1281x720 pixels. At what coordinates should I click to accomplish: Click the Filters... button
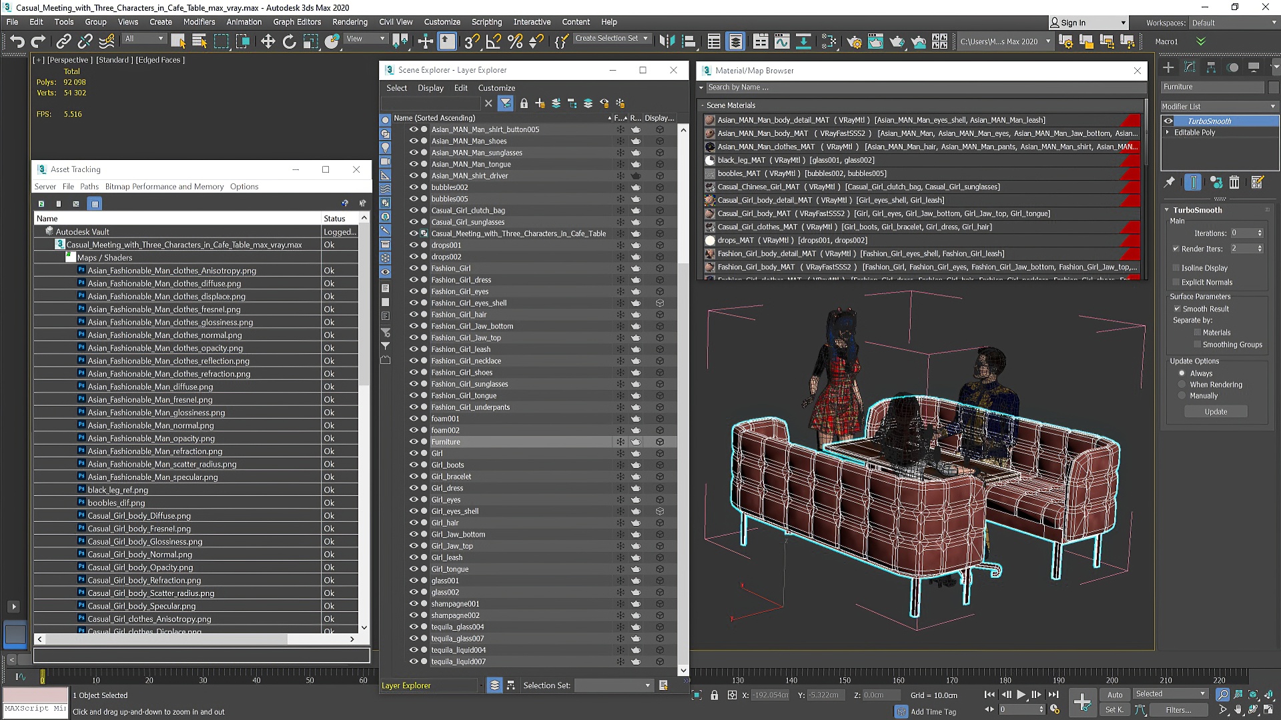[1178, 710]
